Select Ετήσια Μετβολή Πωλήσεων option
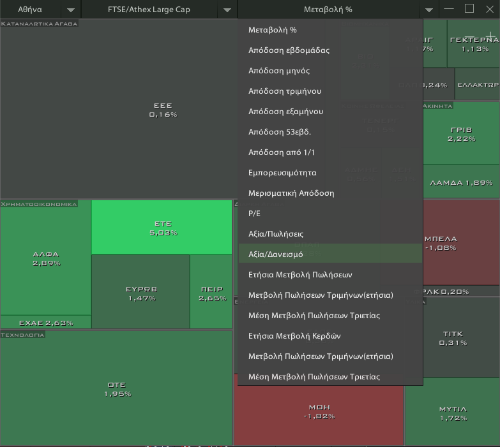The width and height of the screenshot is (500, 447). coord(330,274)
